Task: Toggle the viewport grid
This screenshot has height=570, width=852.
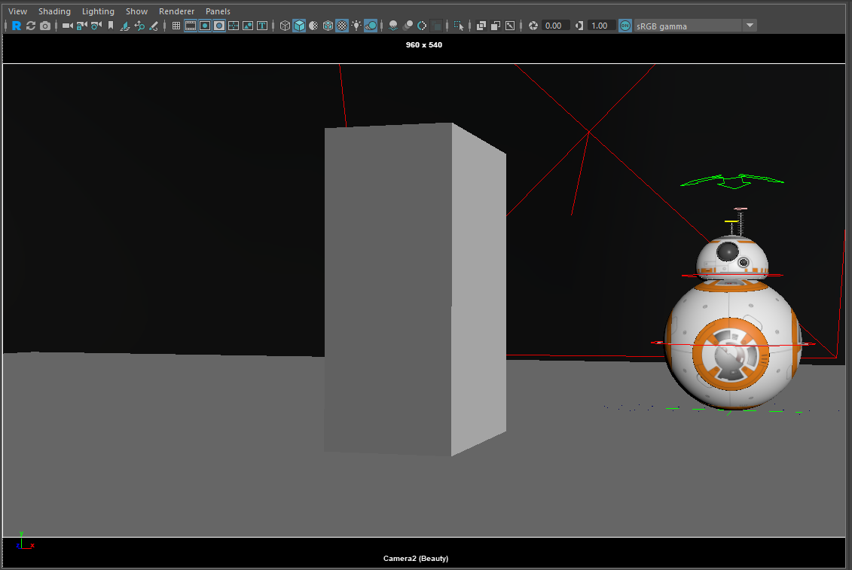Action: 176,26
